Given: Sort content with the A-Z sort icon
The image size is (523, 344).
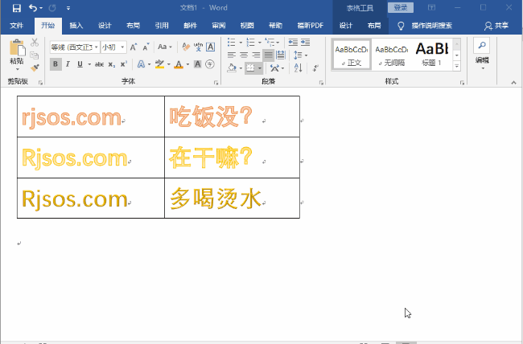Looking at the screenshot, I should pyautogui.click(x=299, y=68).
